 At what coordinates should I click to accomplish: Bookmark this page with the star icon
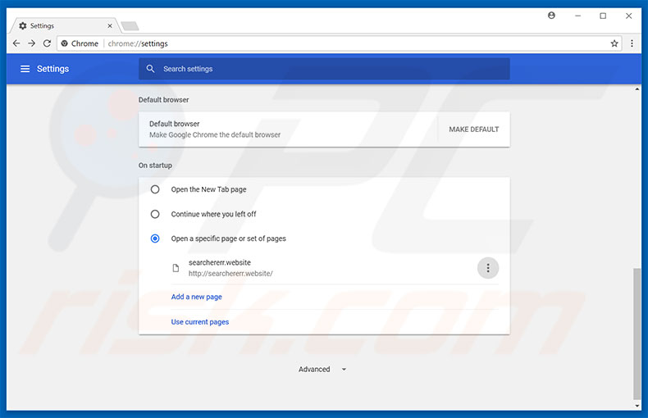point(614,43)
